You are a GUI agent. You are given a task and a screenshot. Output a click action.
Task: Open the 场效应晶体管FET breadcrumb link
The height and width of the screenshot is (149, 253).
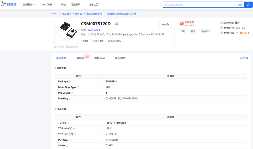(94, 14)
